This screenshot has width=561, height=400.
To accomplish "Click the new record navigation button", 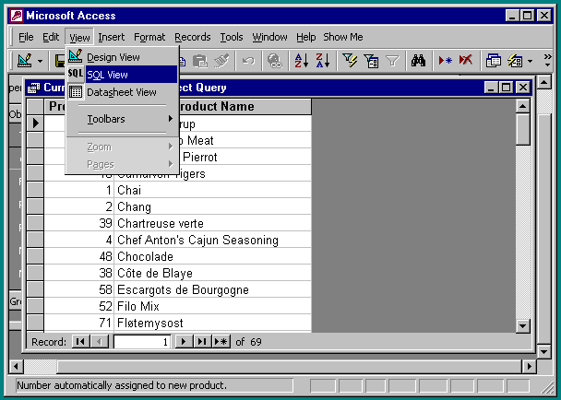I will pyautogui.click(x=221, y=342).
